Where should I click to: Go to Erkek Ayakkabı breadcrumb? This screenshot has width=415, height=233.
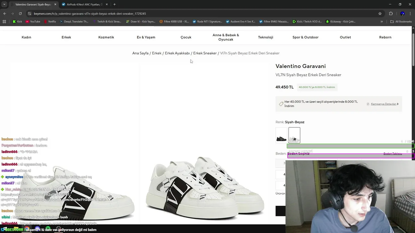(177, 53)
